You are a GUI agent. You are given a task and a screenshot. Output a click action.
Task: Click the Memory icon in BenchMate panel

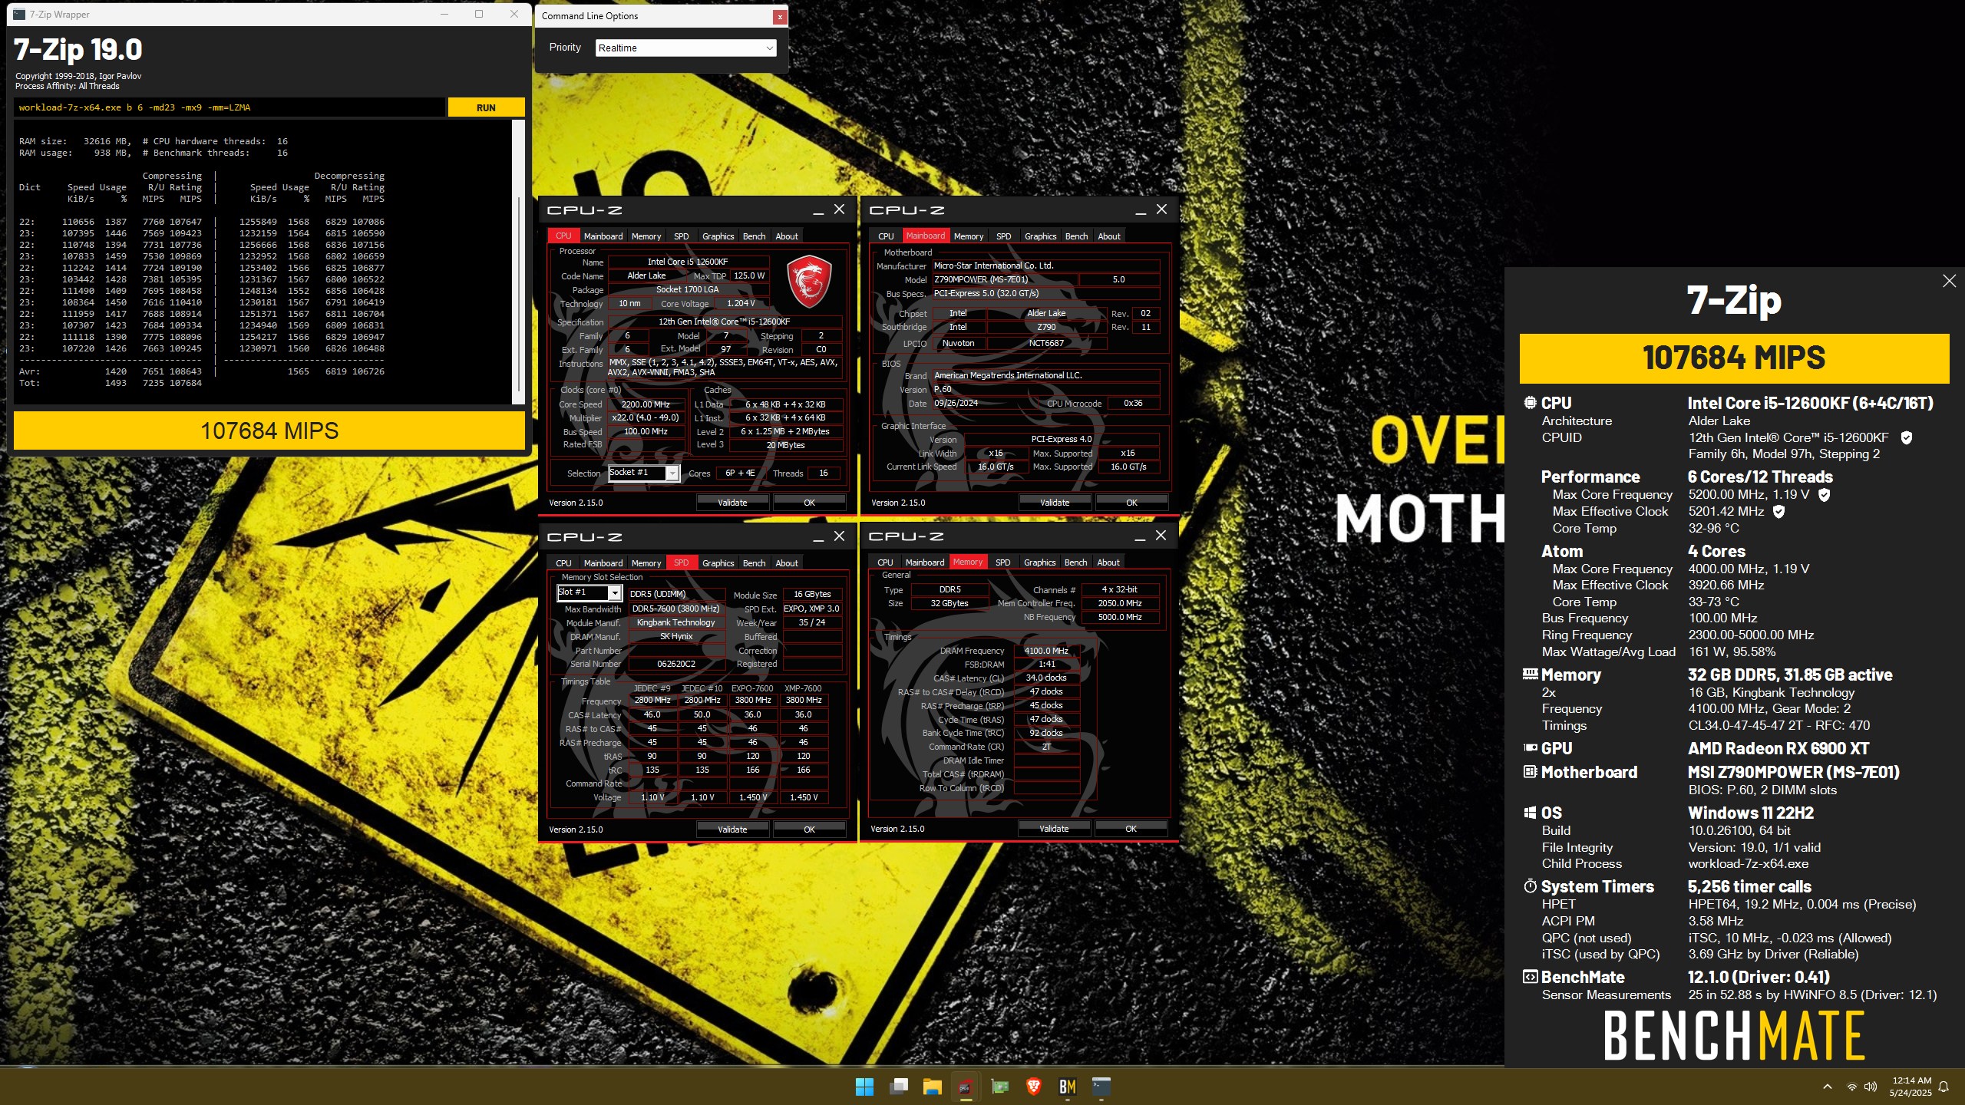click(x=1530, y=675)
